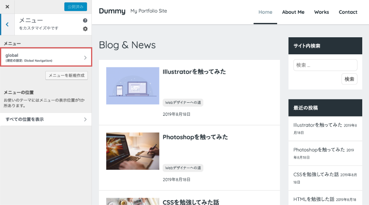Go to the Works page
This screenshot has height=205, width=369.
(x=321, y=12)
